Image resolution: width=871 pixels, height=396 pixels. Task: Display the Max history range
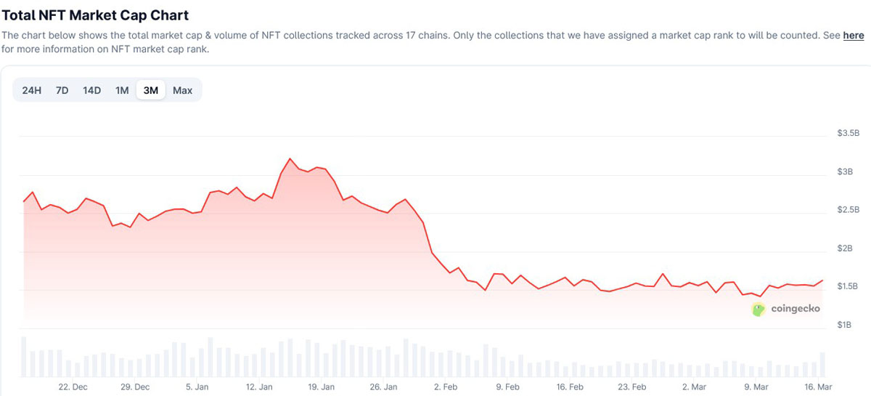[x=183, y=90]
